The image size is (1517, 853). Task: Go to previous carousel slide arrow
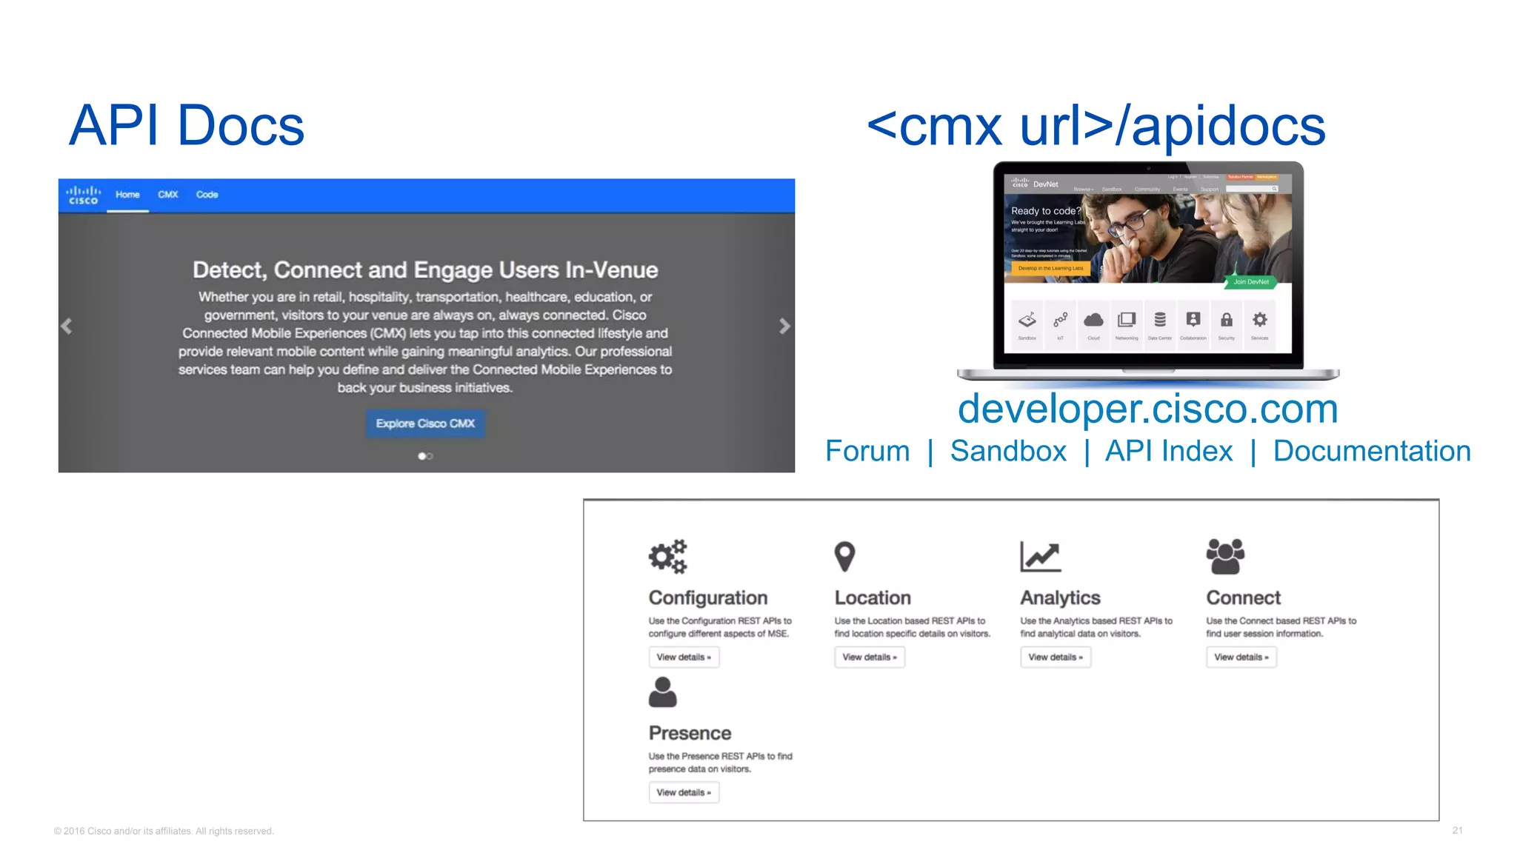67,326
